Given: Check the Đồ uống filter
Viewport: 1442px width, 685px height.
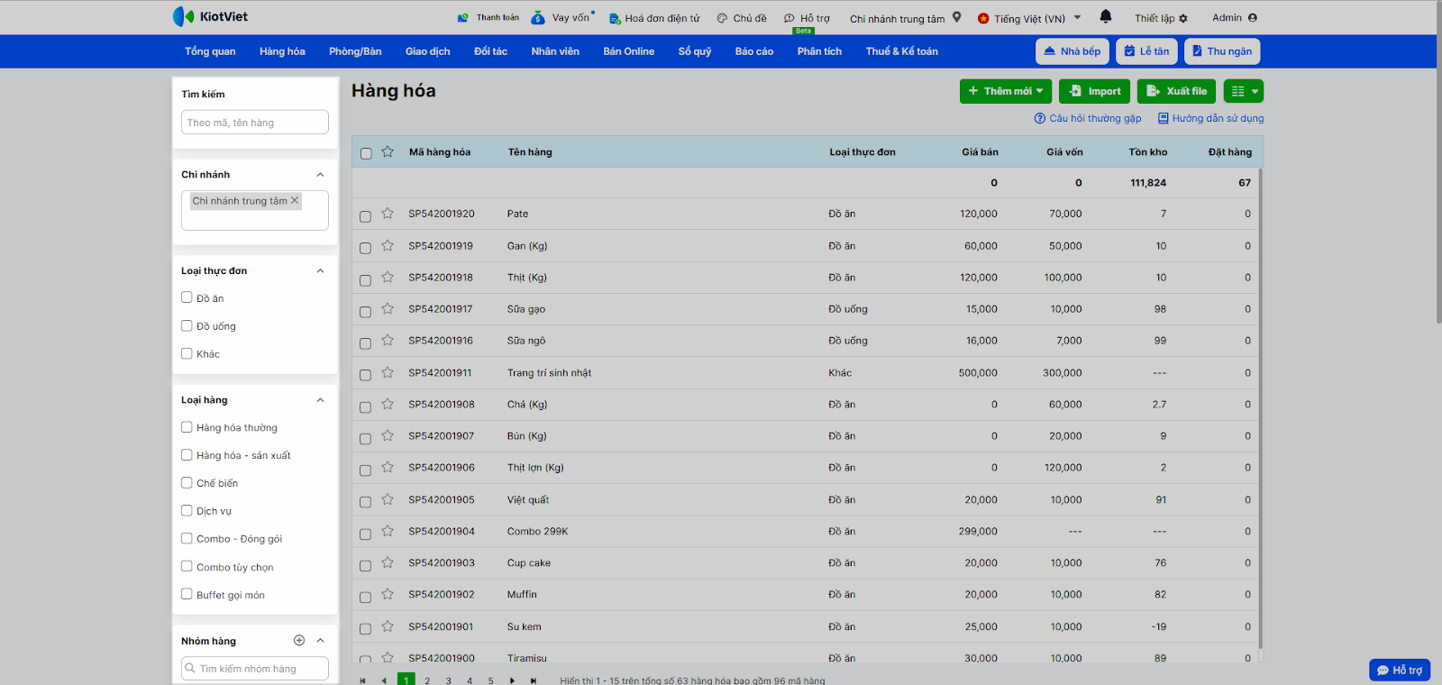Looking at the screenshot, I should point(187,325).
